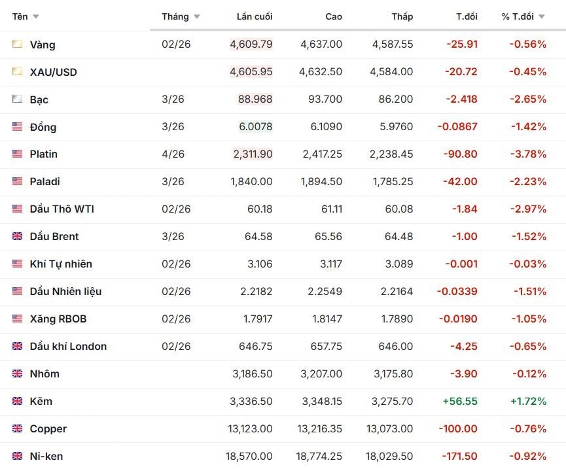Sort by Tên column dropdown arrow
The width and height of the screenshot is (566, 469).
point(35,17)
